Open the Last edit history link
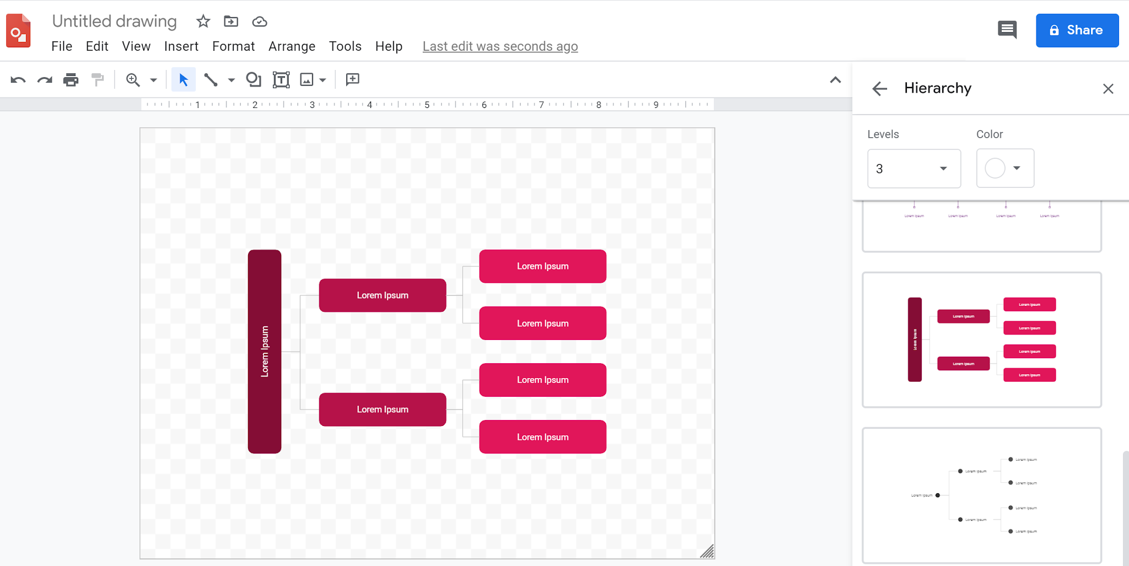 pyautogui.click(x=499, y=46)
